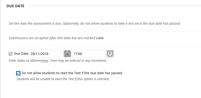
Task: Select the calendar button beside the date field
Action: [x=67, y=54]
